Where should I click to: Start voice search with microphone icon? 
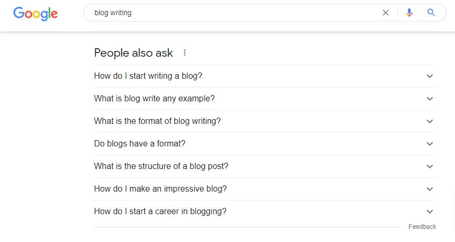coord(409,13)
